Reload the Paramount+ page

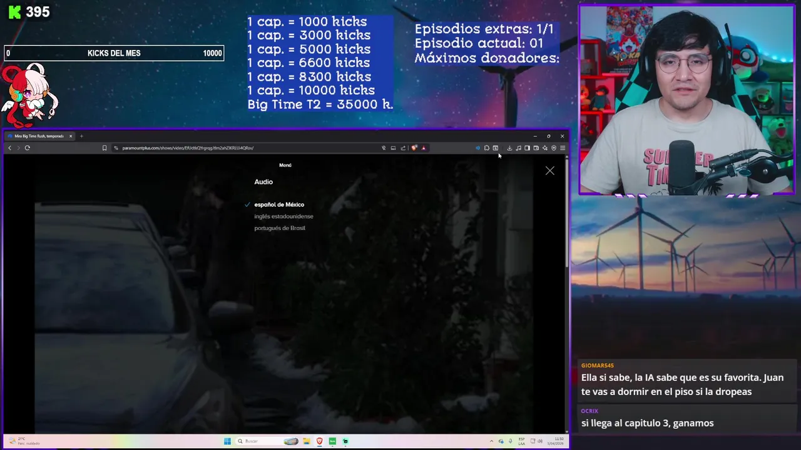28,148
